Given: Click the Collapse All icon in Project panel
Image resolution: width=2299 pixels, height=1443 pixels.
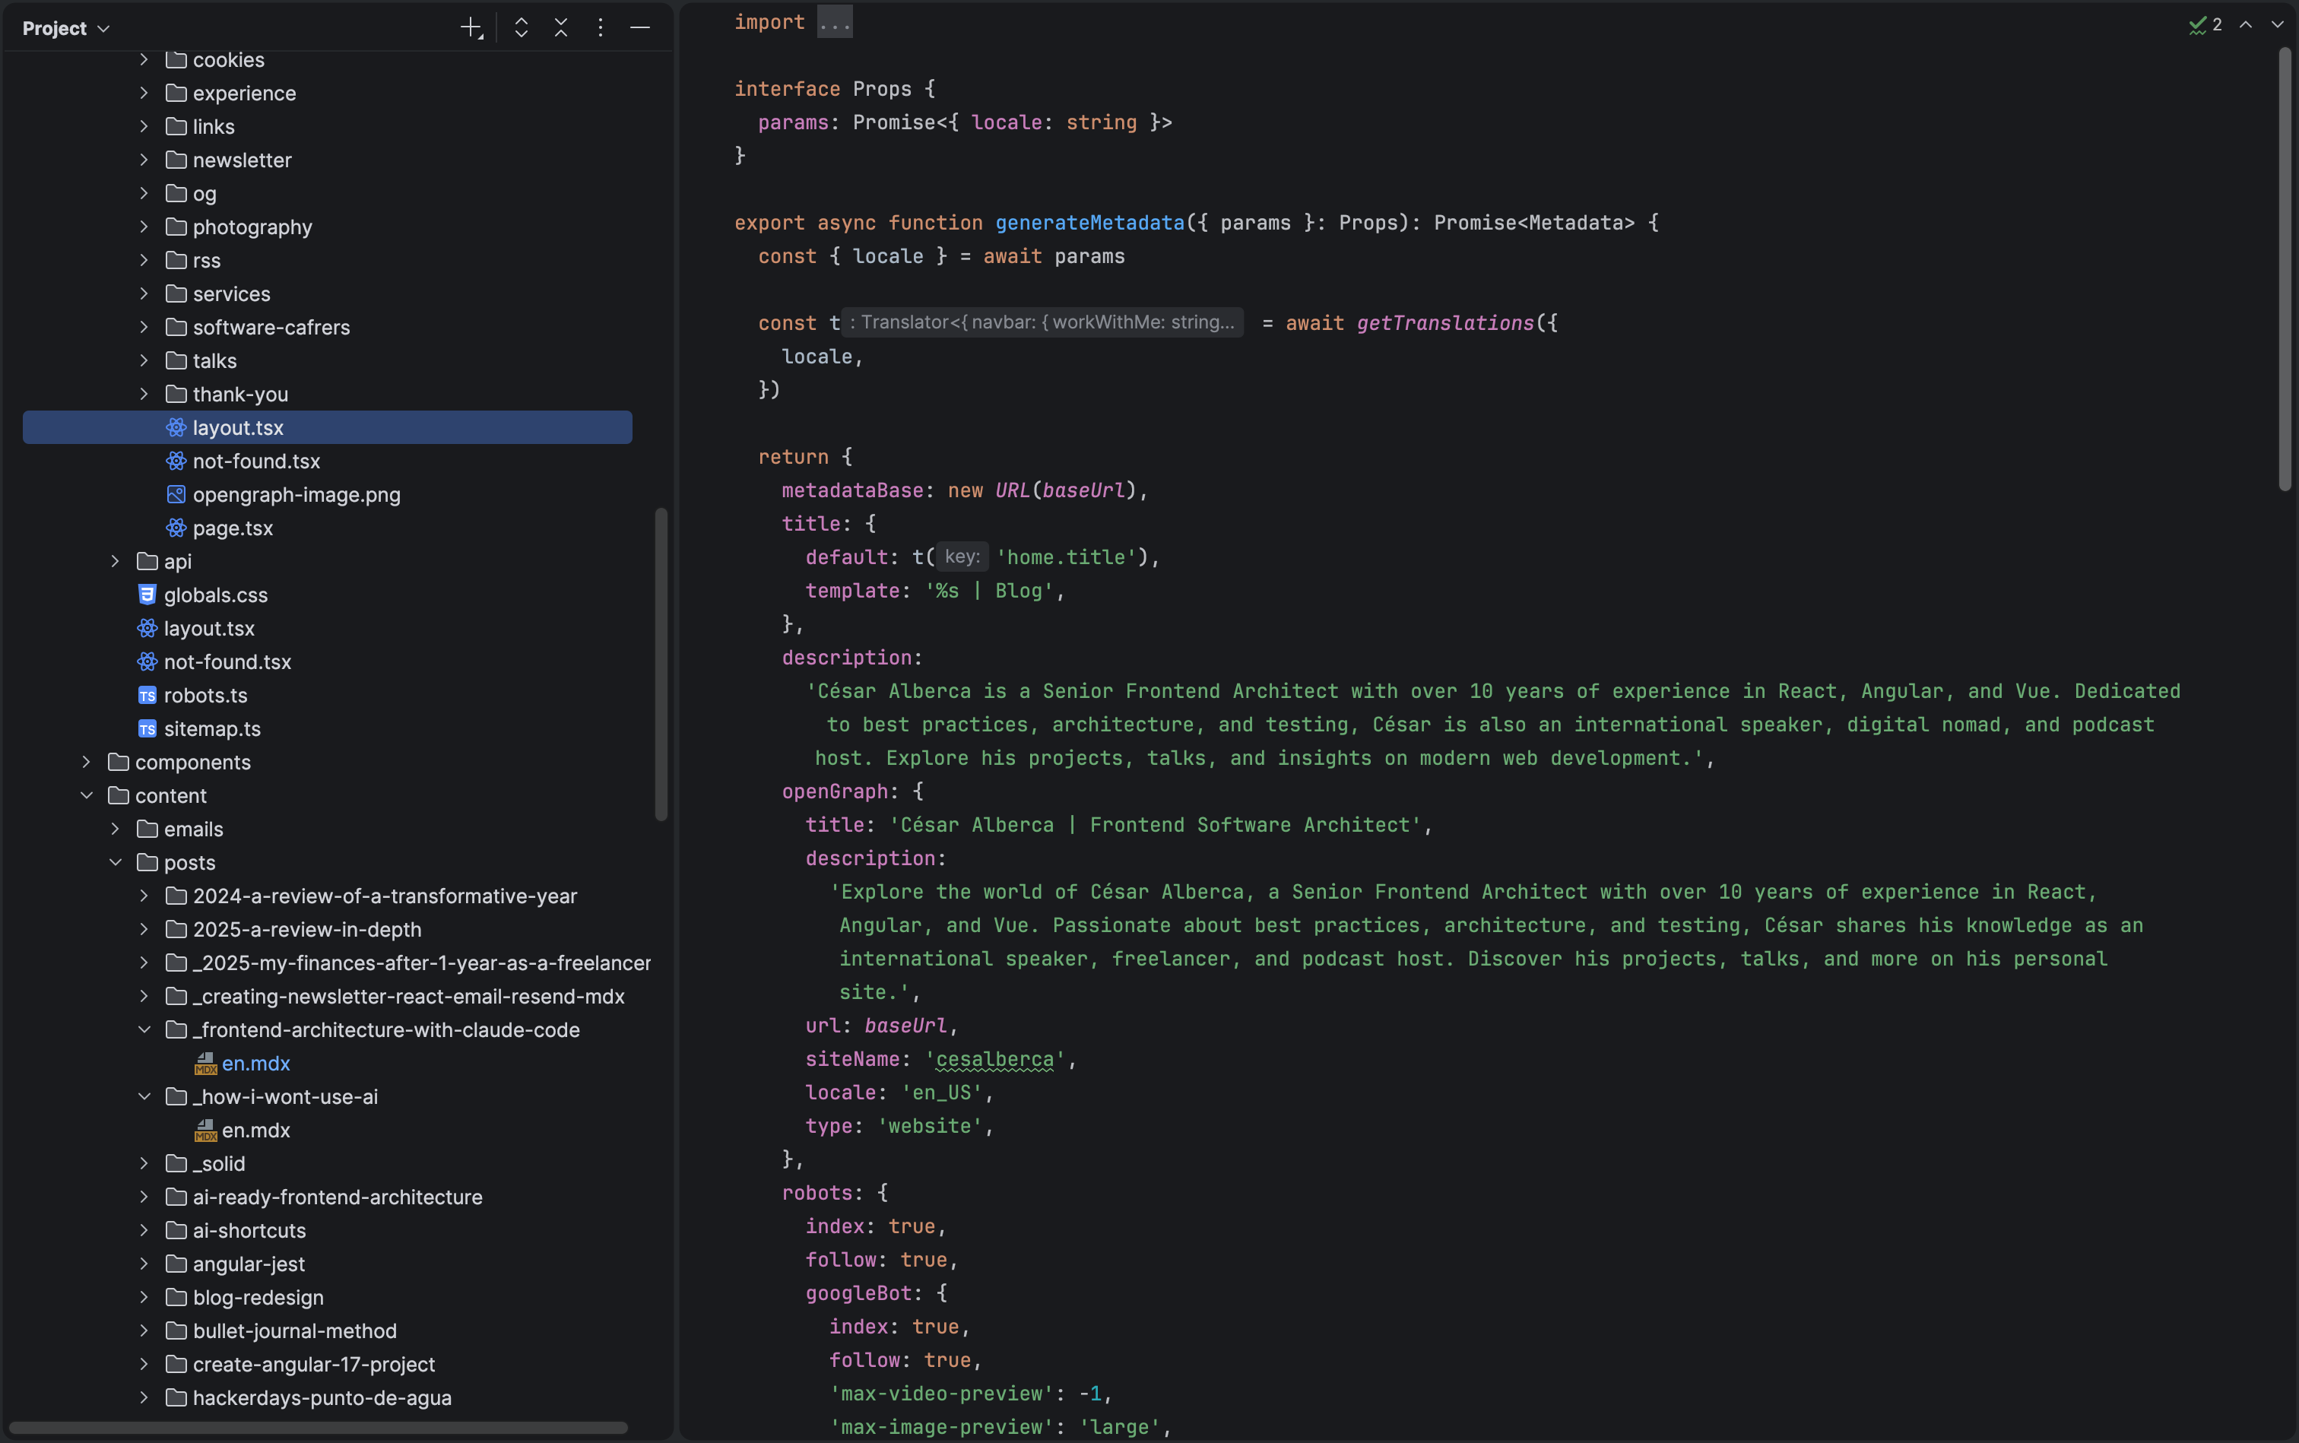Looking at the screenshot, I should pos(561,27).
